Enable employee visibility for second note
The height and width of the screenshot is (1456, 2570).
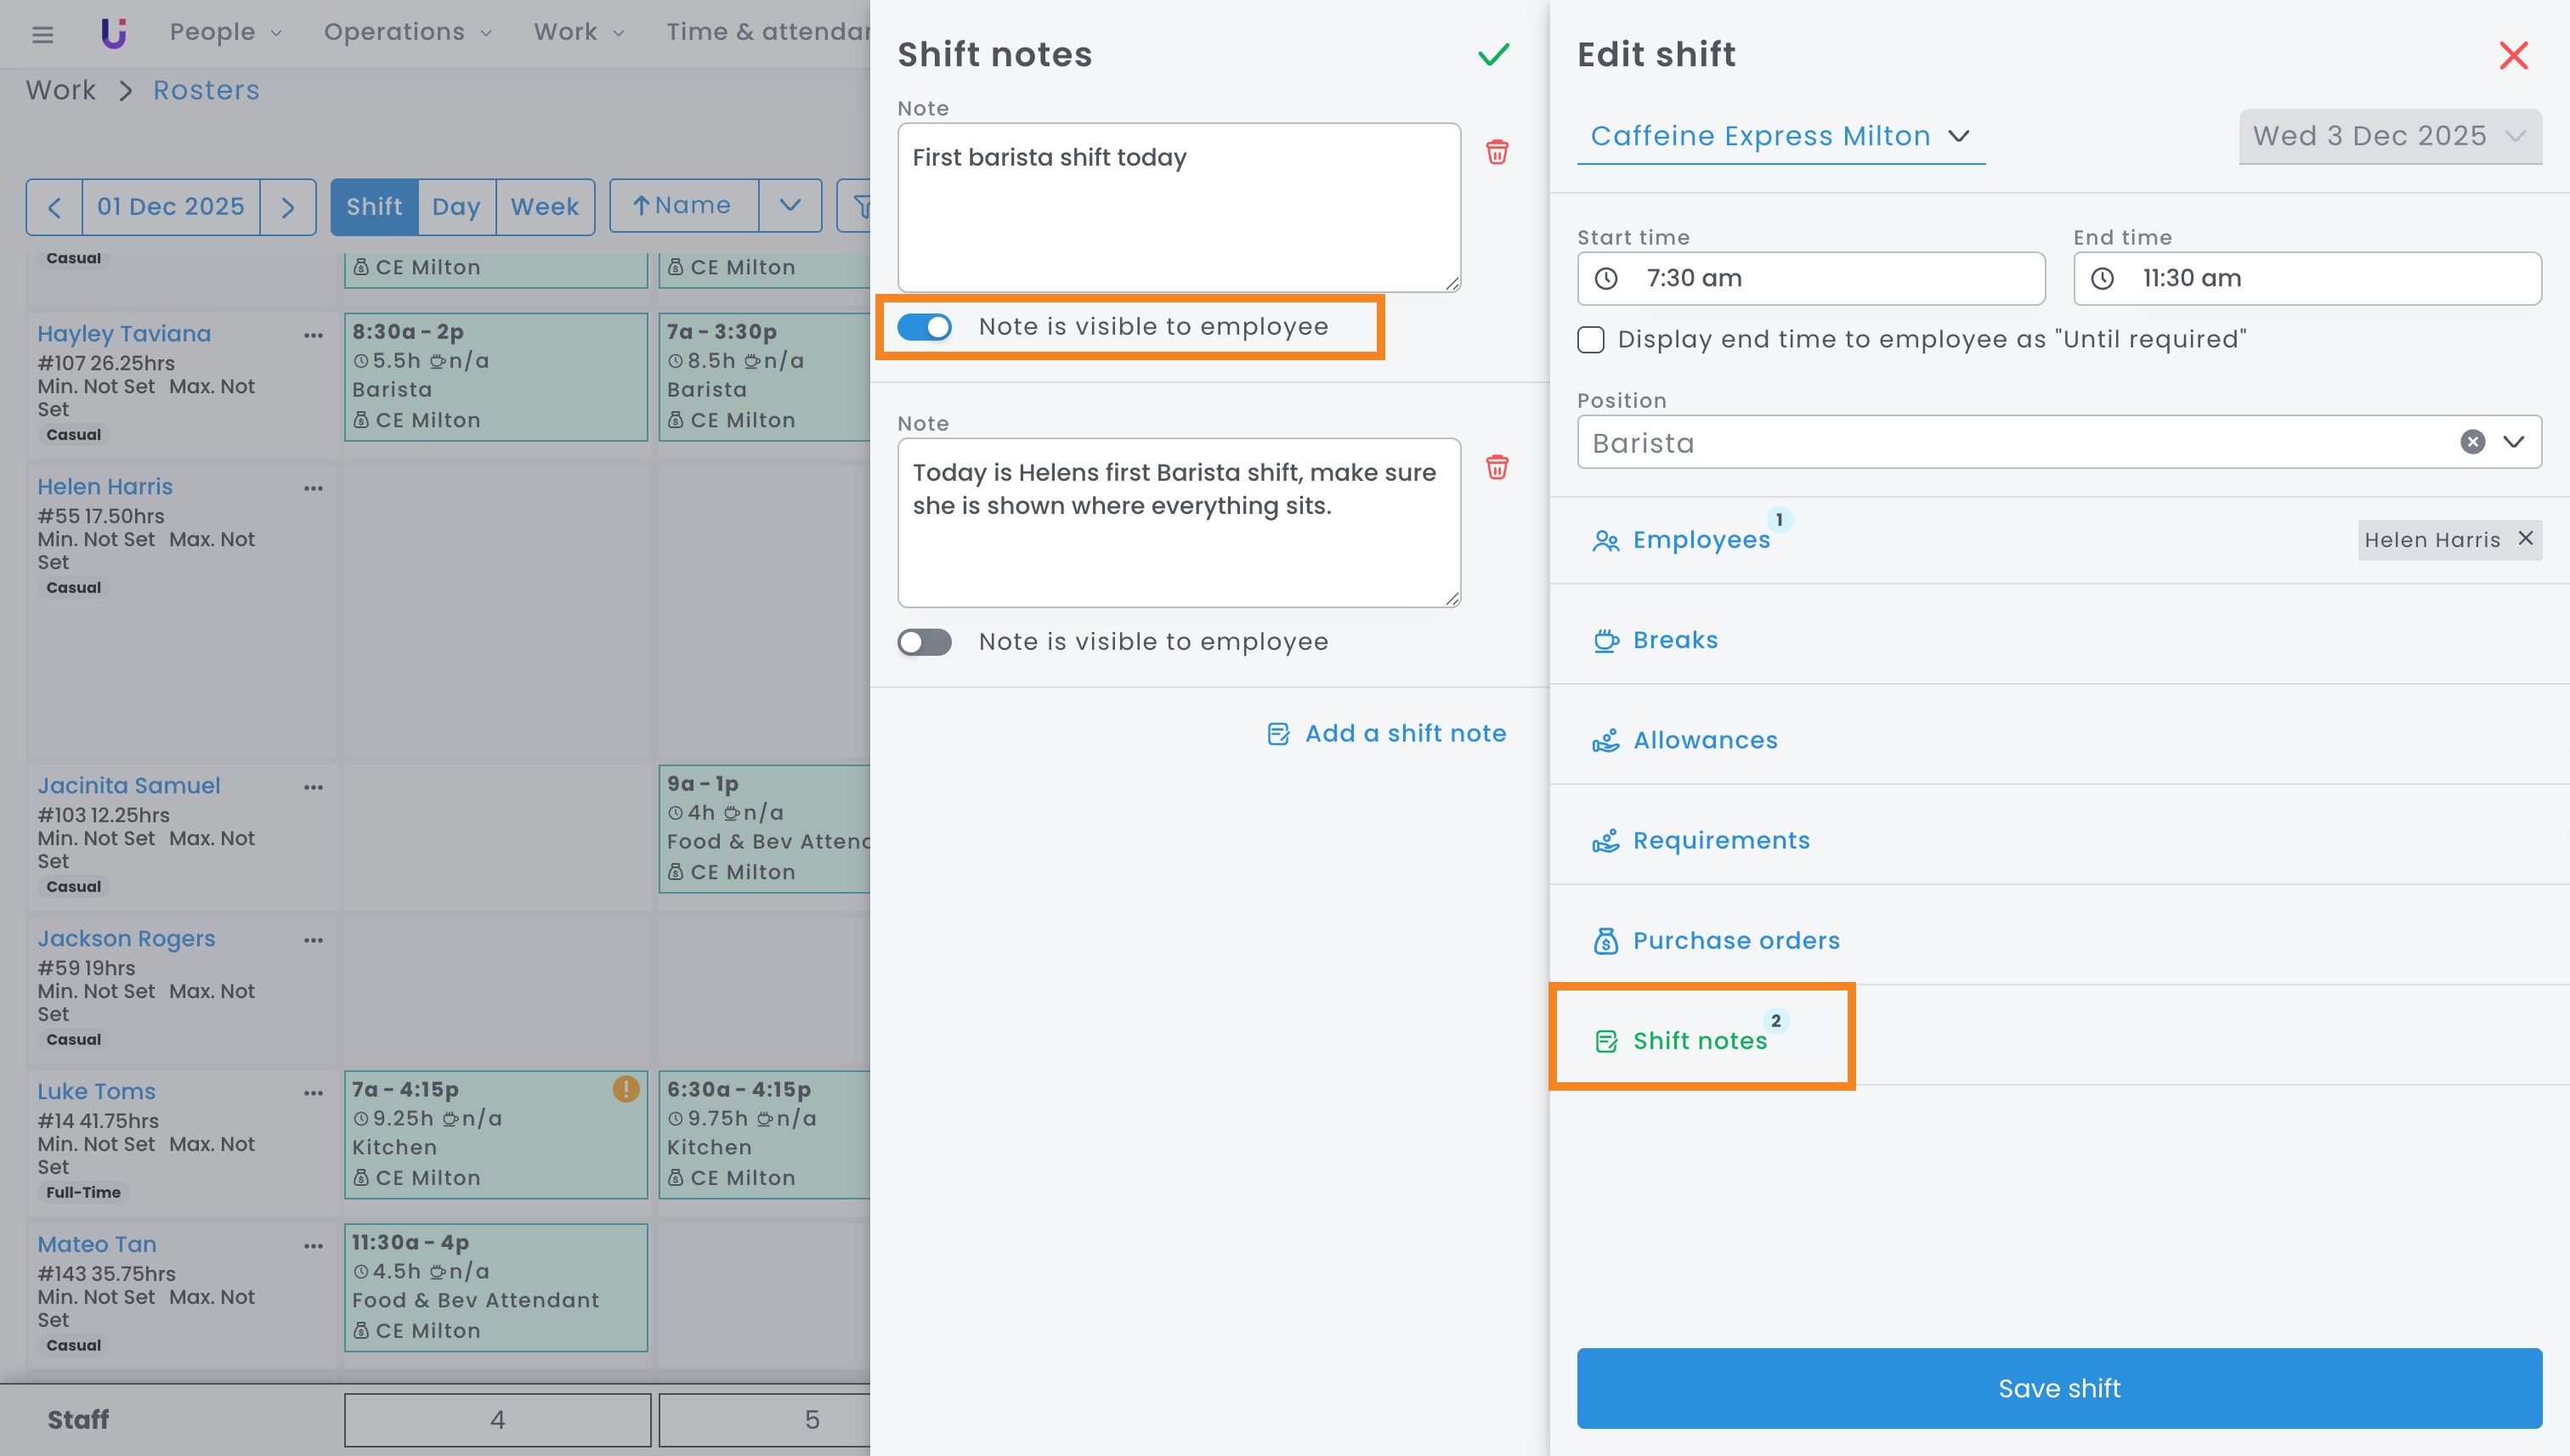(x=925, y=642)
